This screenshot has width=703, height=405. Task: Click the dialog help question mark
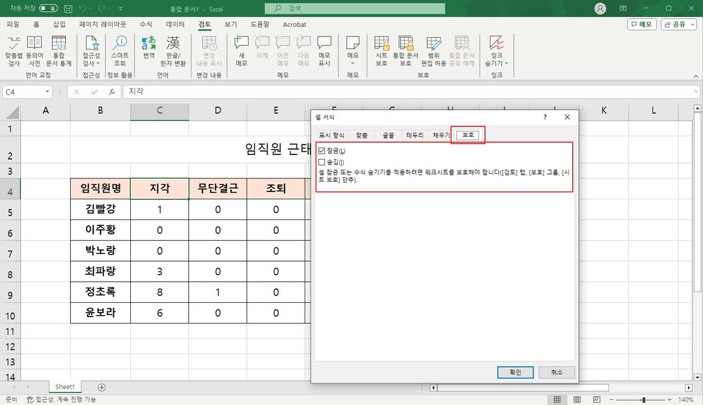pyautogui.click(x=545, y=117)
